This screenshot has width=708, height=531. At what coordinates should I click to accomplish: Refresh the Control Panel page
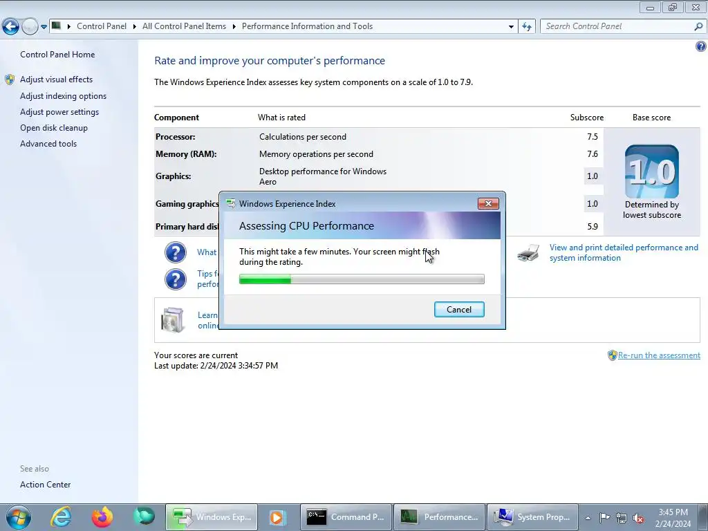tap(526, 27)
